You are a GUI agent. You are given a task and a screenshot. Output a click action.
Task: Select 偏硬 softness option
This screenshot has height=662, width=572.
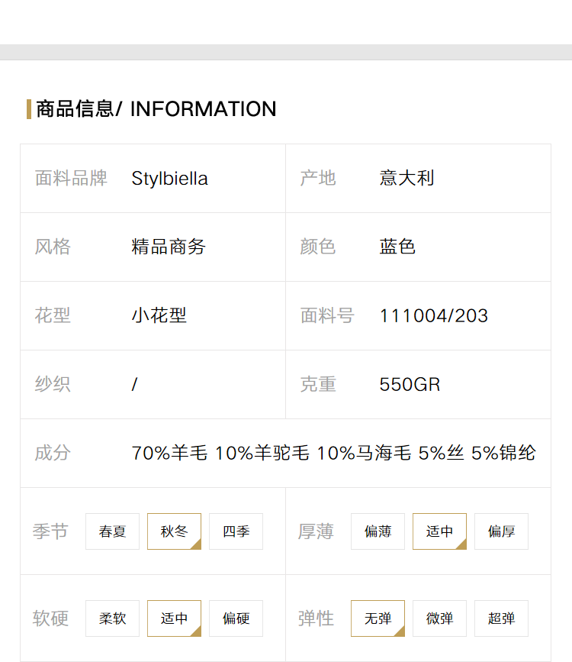coord(236,618)
